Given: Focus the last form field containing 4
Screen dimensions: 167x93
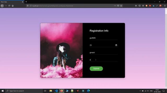Looking at the screenshot, I should tap(104, 60).
